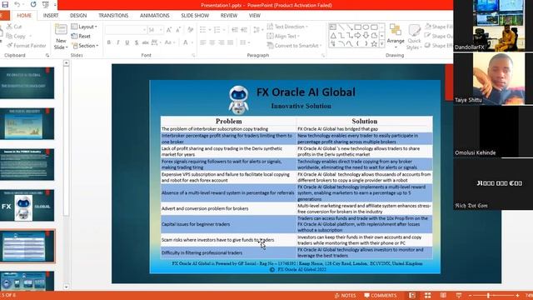The height and width of the screenshot is (300, 533).
Task: Open the Columns dropdown
Action: pyautogui.click(x=245, y=42)
